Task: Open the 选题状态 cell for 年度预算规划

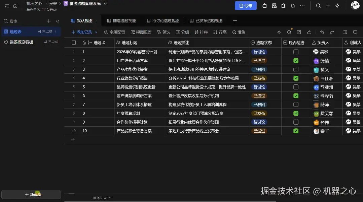Action: pos(265,113)
